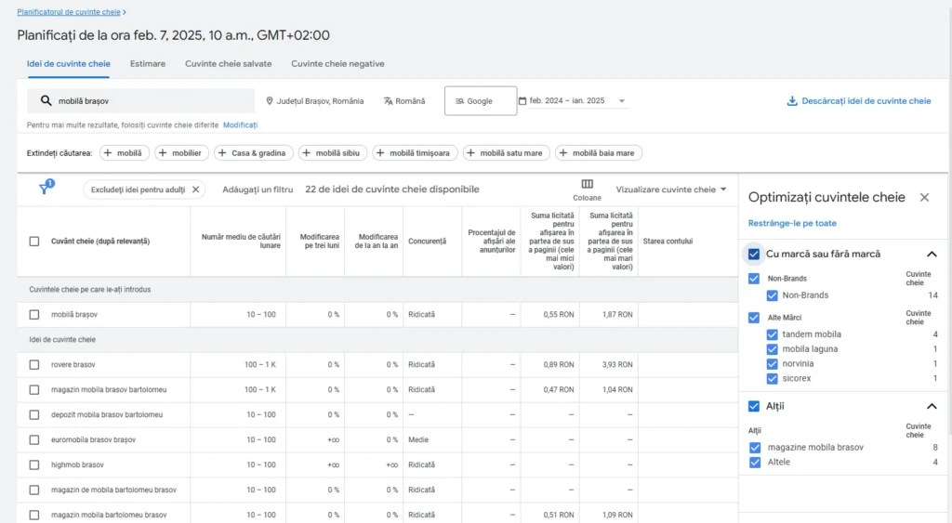Screen dimensions: 952x523
Task: Check magazin mobila bartolomeu brasov row
Action: tap(34, 515)
